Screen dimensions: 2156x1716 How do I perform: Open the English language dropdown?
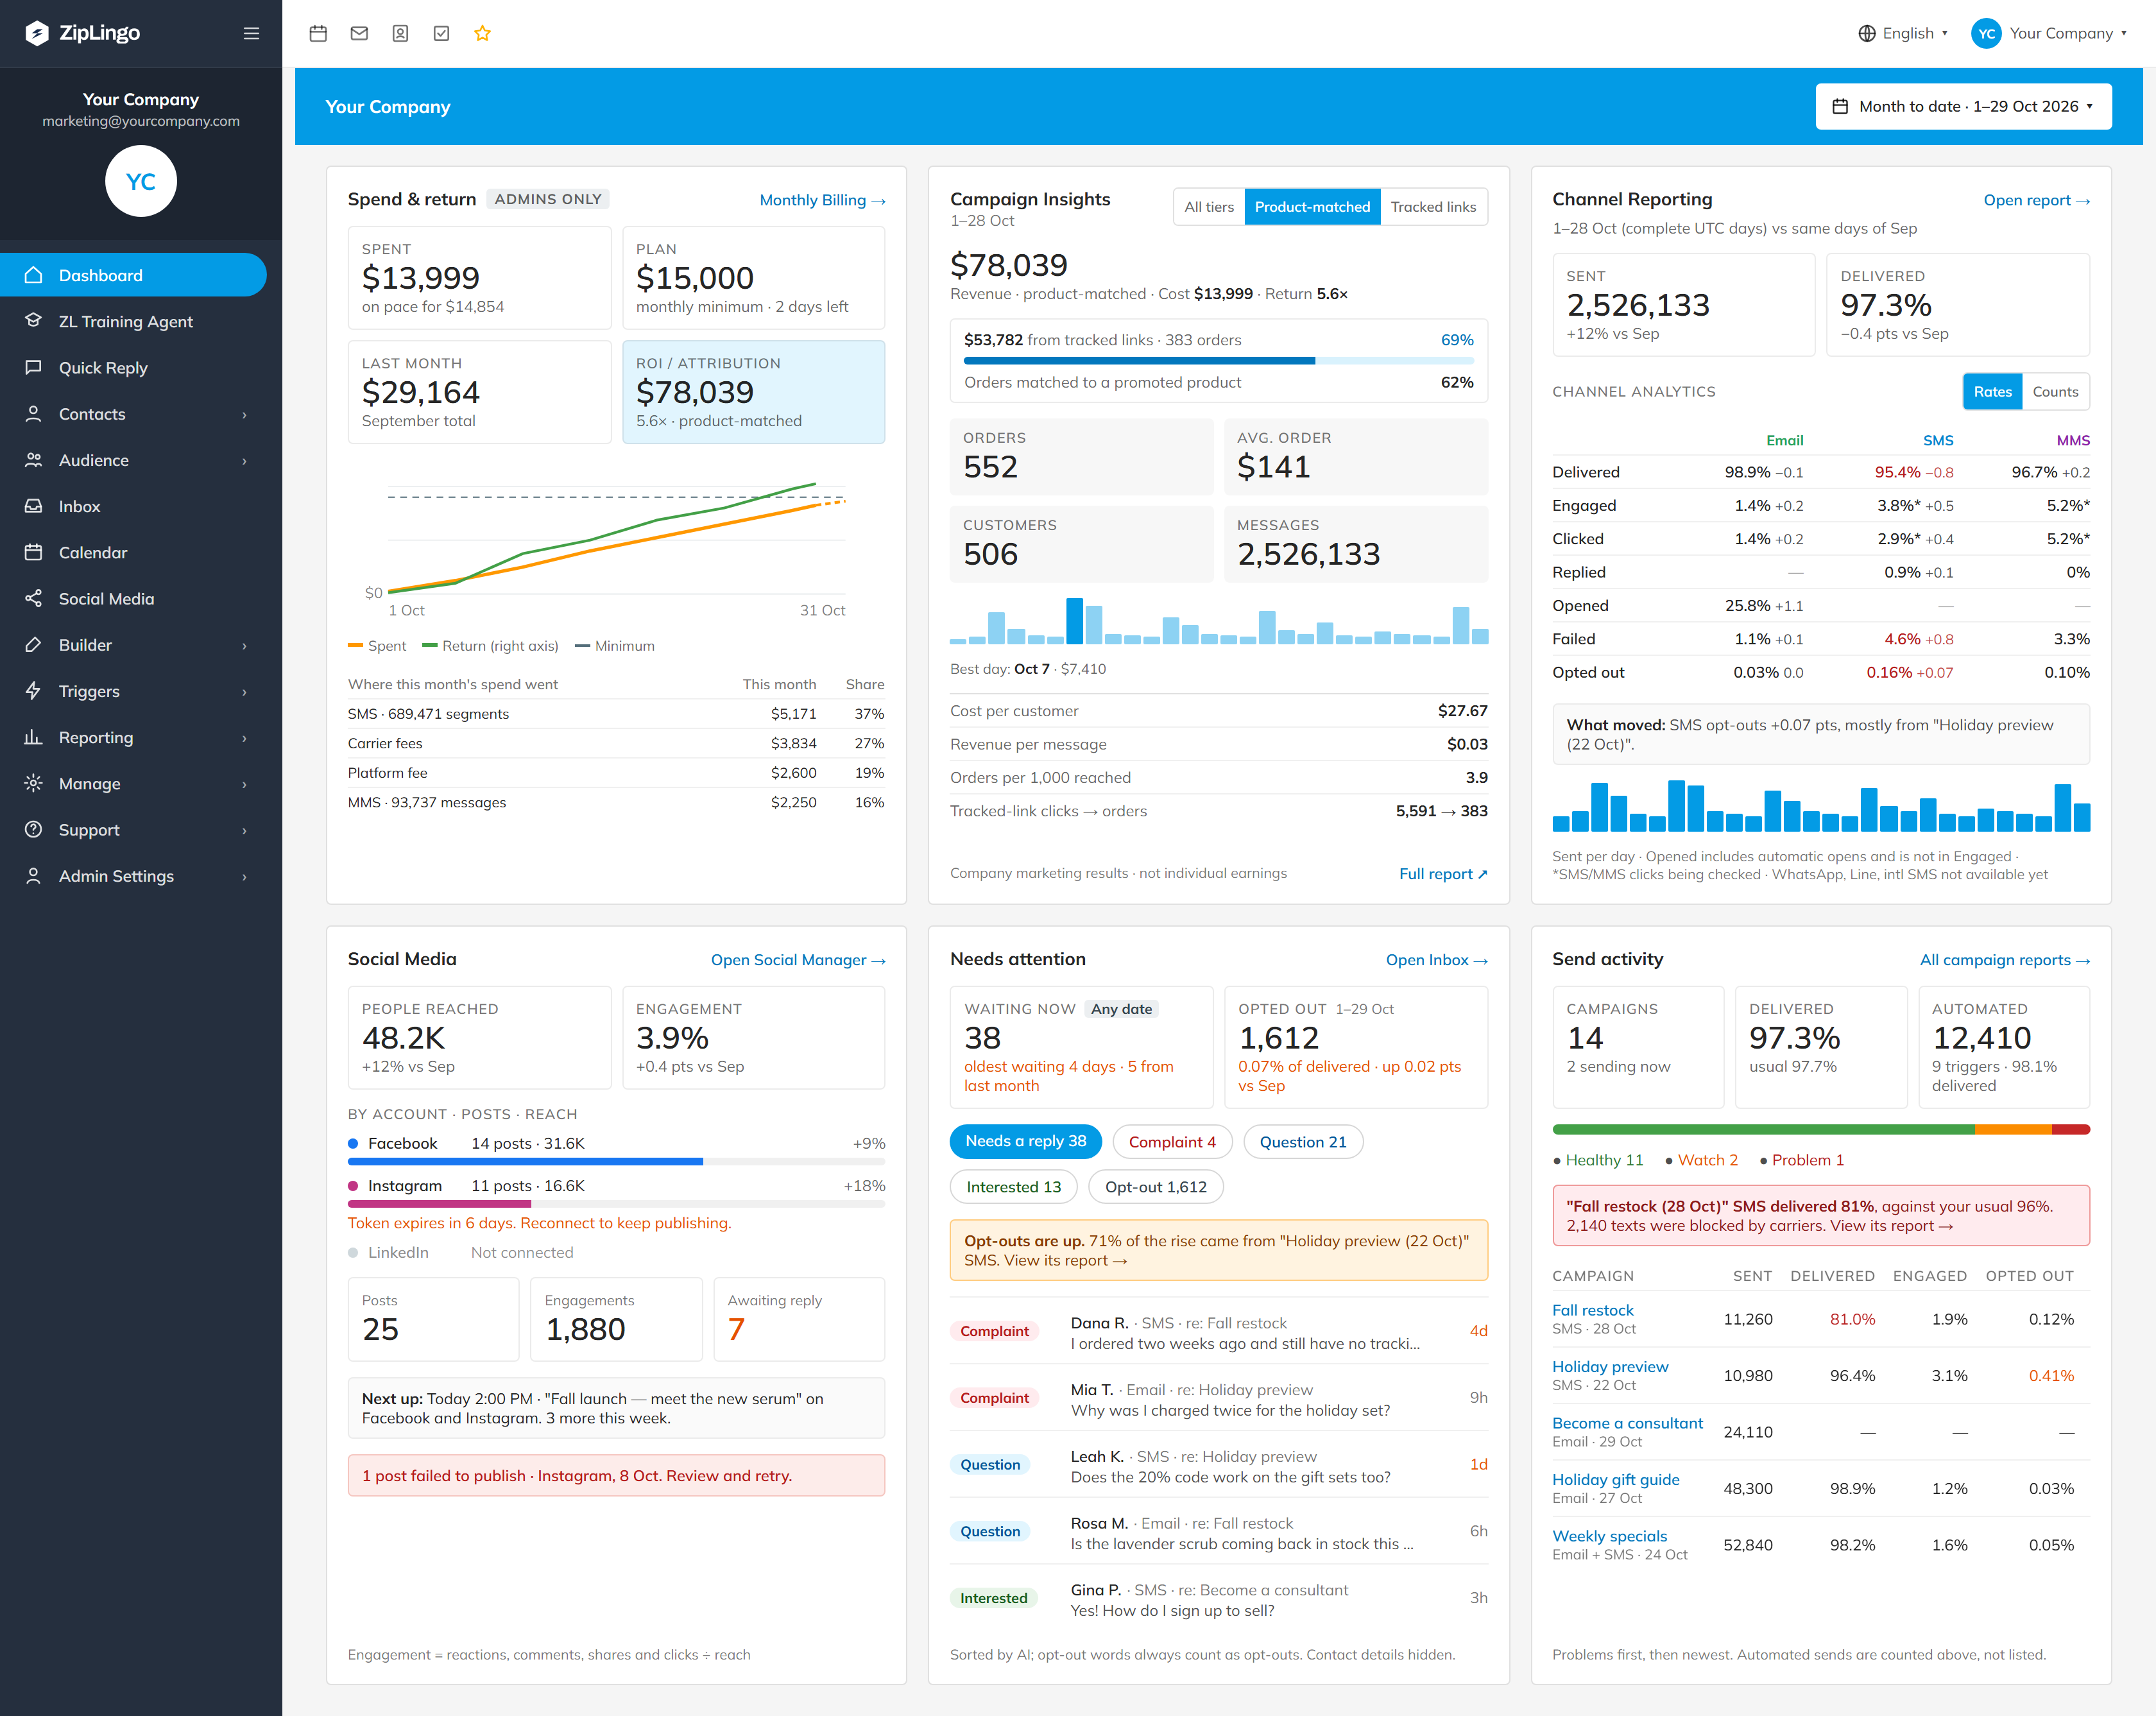1903,33
